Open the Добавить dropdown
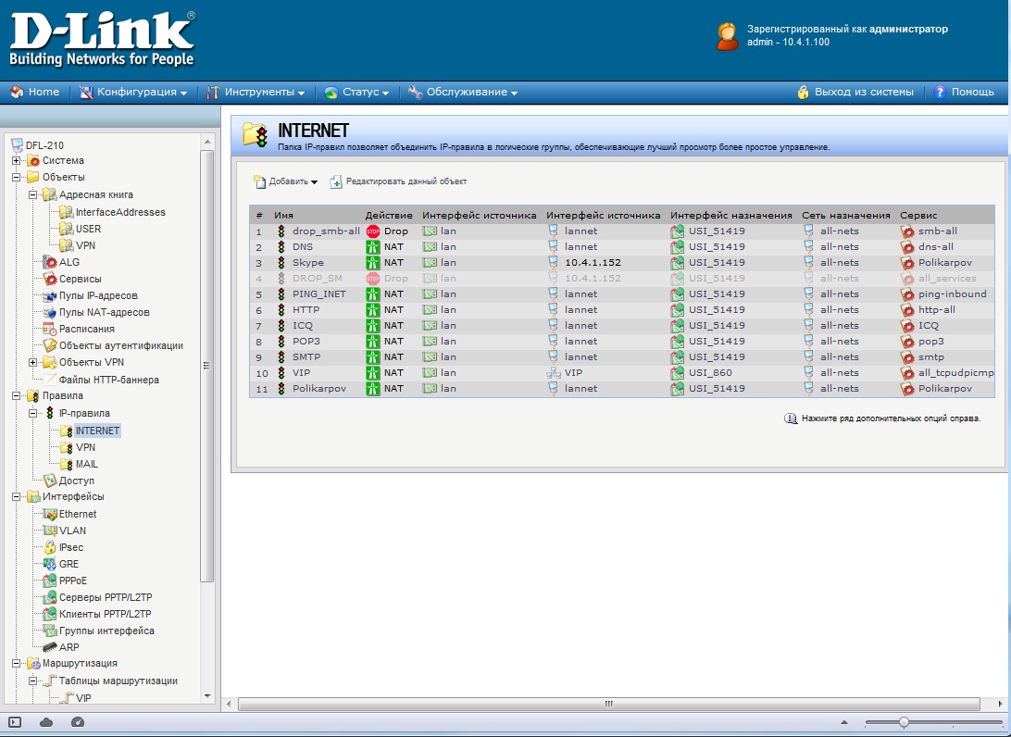 pyautogui.click(x=286, y=182)
